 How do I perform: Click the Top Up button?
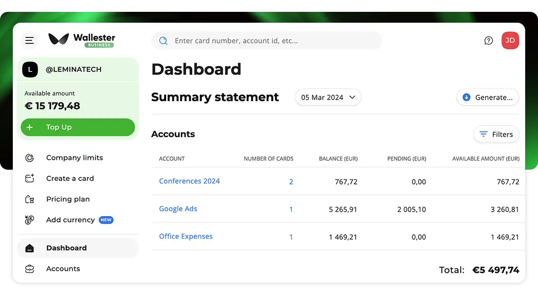point(78,127)
